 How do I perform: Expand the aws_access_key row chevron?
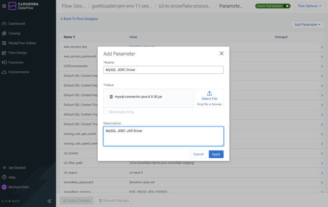point(322,47)
